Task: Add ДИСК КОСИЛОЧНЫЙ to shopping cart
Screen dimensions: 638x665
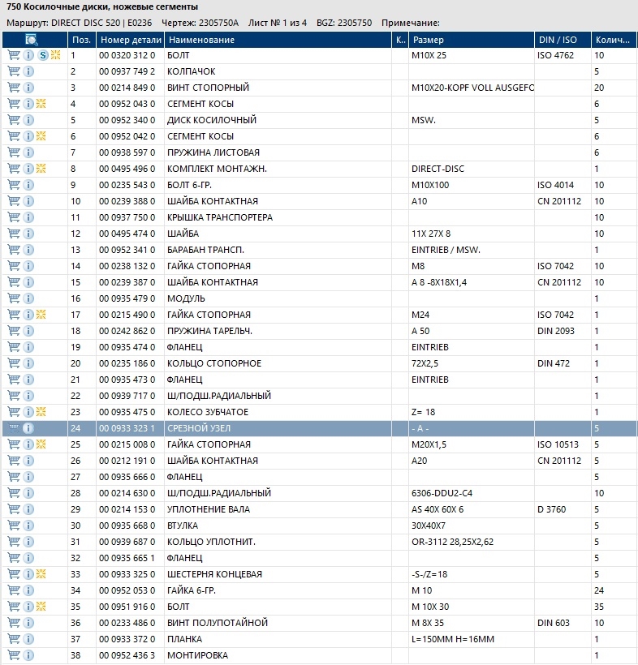Action: click(14, 120)
